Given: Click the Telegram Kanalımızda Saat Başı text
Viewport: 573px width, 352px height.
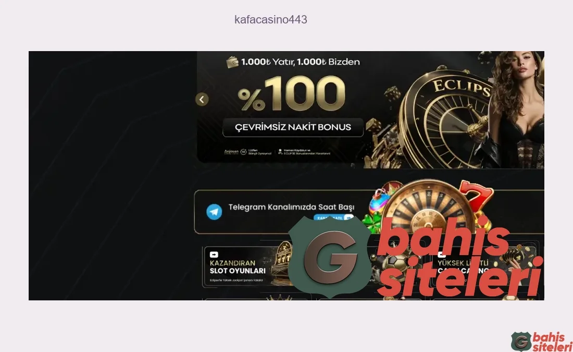Looking at the screenshot, I should [291, 207].
